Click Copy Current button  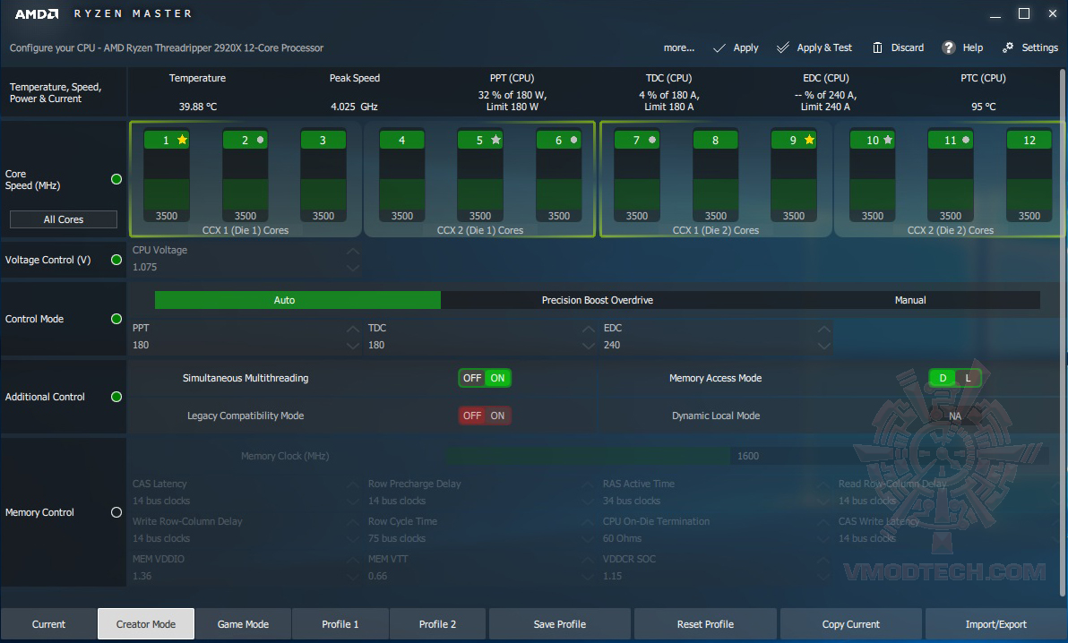pos(850,624)
